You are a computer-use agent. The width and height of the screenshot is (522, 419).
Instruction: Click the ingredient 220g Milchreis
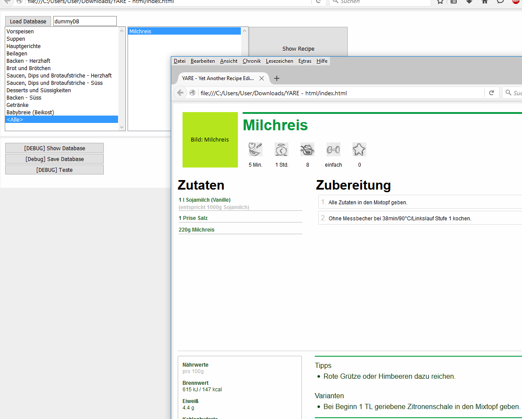coord(197,230)
